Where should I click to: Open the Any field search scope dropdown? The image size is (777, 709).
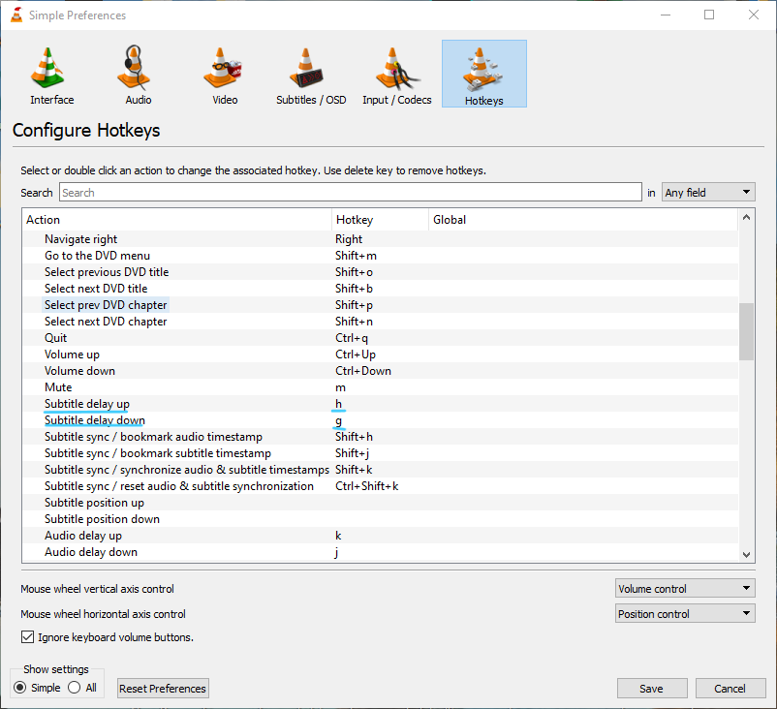click(x=708, y=192)
